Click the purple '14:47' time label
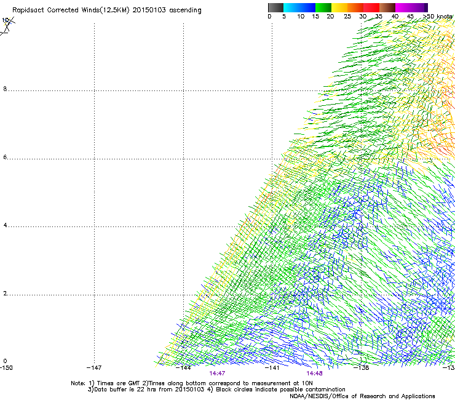 [x=217, y=374]
